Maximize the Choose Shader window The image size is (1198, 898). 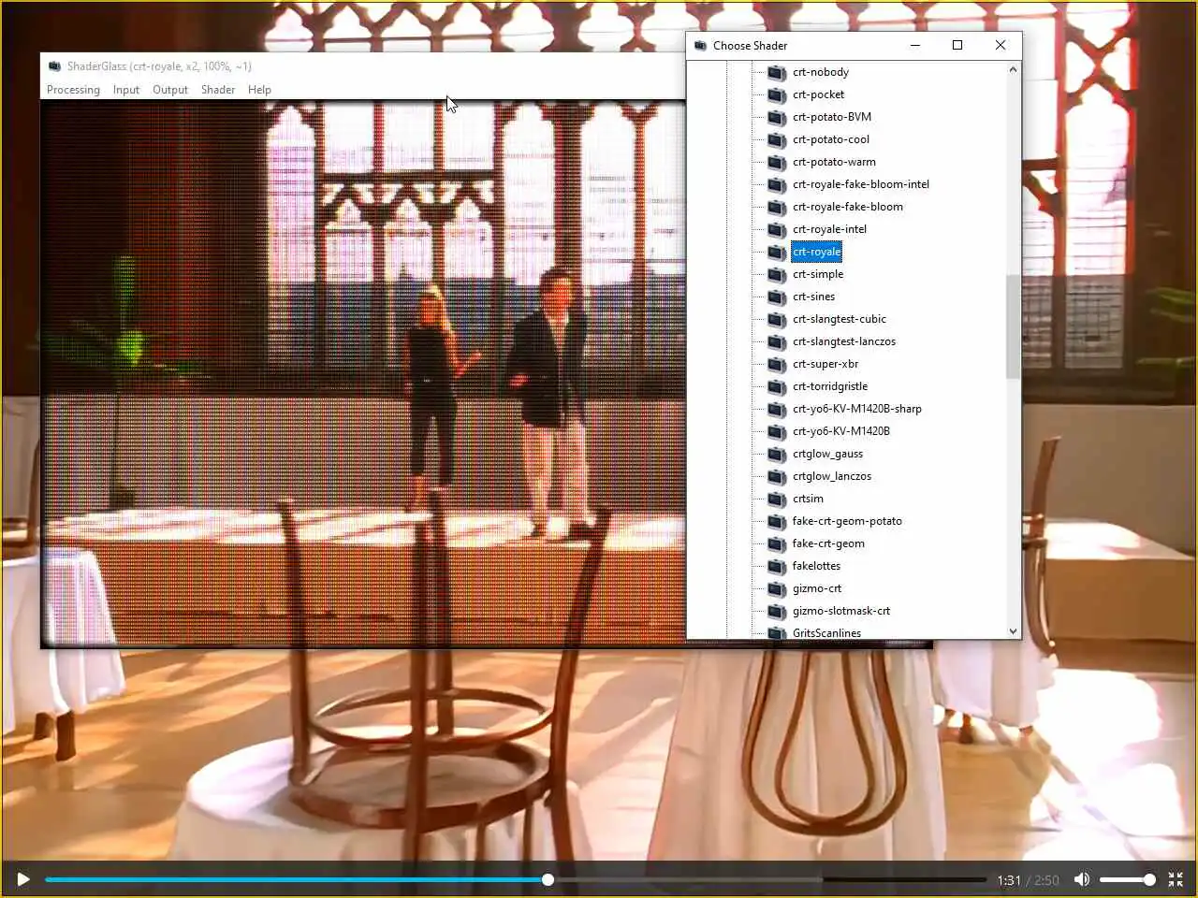pyautogui.click(x=957, y=45)
